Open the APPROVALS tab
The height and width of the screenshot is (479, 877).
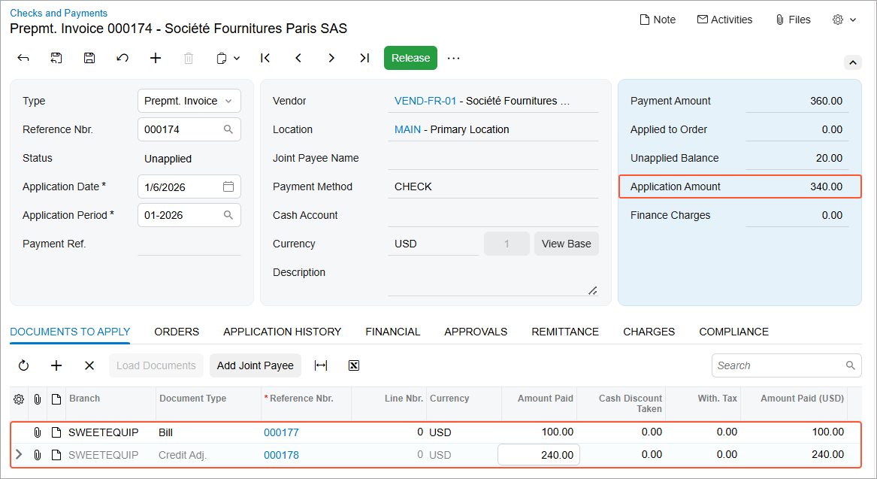[476, 332]
